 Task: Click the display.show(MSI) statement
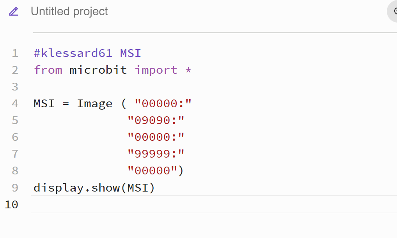[94, 188]
